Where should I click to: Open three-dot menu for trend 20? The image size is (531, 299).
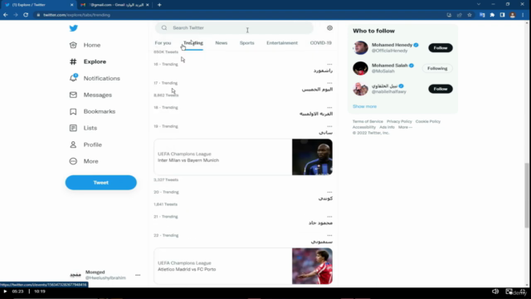click(329, 192)
